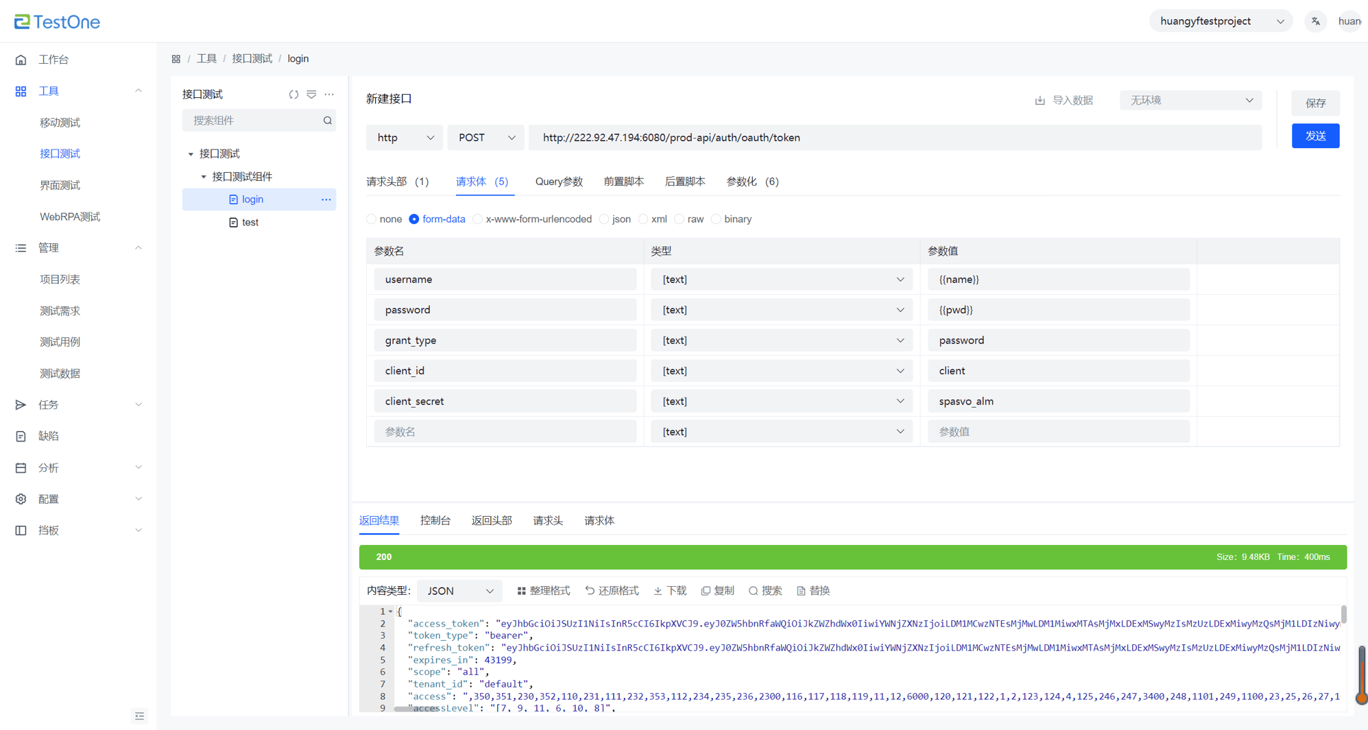
Task: Click the language translate icon in the top bar
Action: click(x=1315, y=21)
